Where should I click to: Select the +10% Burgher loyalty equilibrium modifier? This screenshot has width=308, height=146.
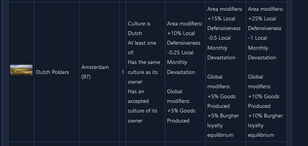(265, 125)
